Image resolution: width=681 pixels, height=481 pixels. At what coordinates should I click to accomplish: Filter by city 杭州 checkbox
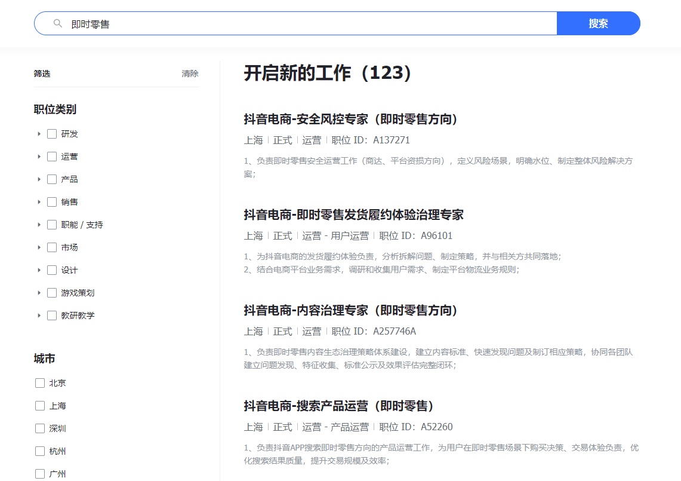pyautogui.click(x=40, y=451)
